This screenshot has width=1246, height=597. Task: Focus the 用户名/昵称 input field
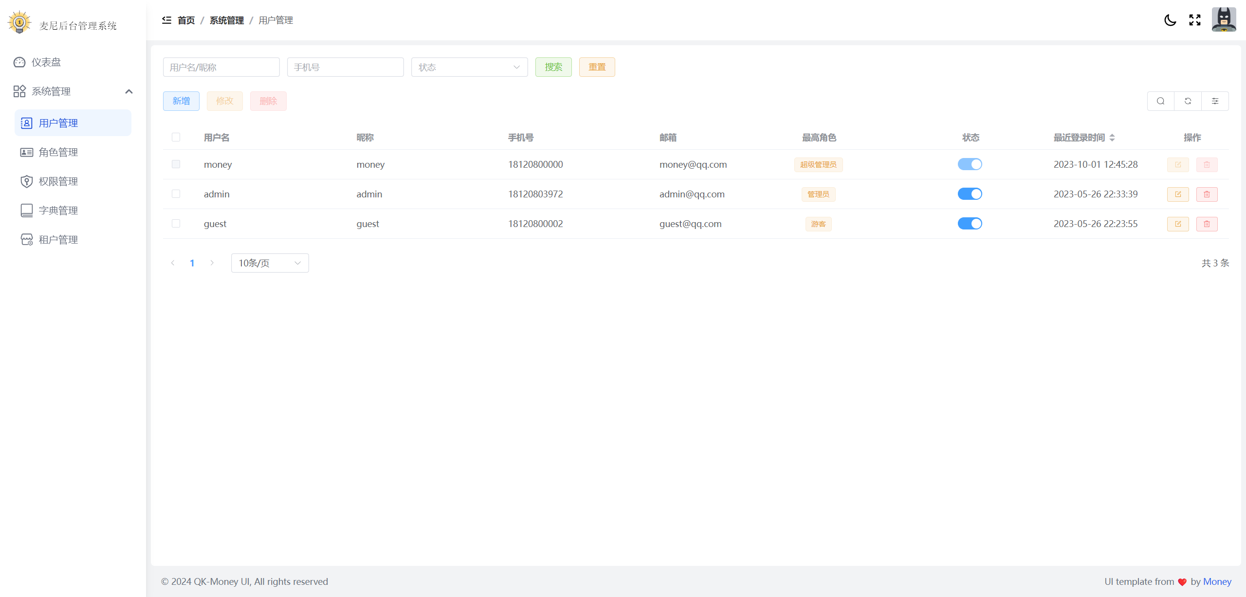(221, 67)
